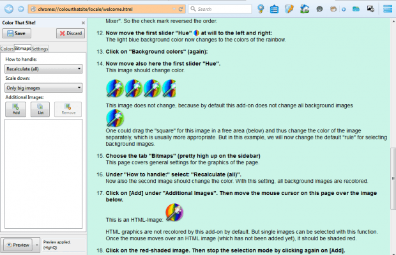Click step 18 'Click on the red-shaded image' heading
This screenshot has width=396, height=255.
pyautogui.click(x=225, y=251)
